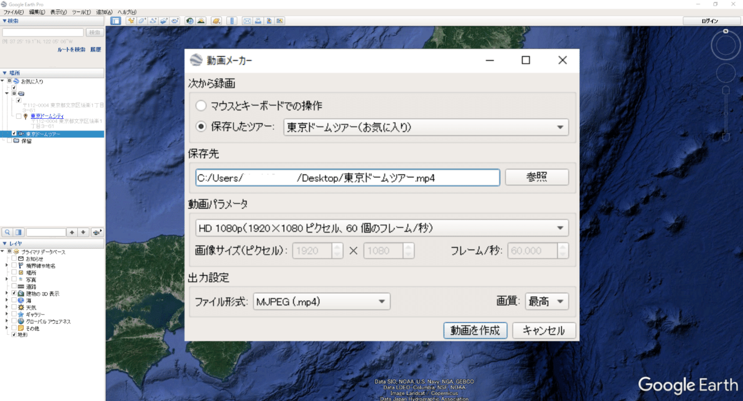Open the Add Polygon tool

[x=142, y=20]
